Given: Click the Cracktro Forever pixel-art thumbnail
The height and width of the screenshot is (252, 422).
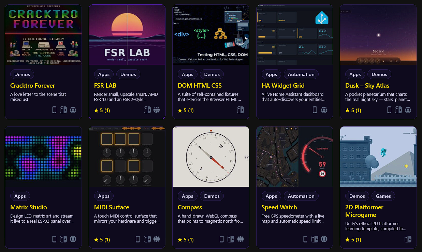Looking at the screenshot, I should coord(43,35).
